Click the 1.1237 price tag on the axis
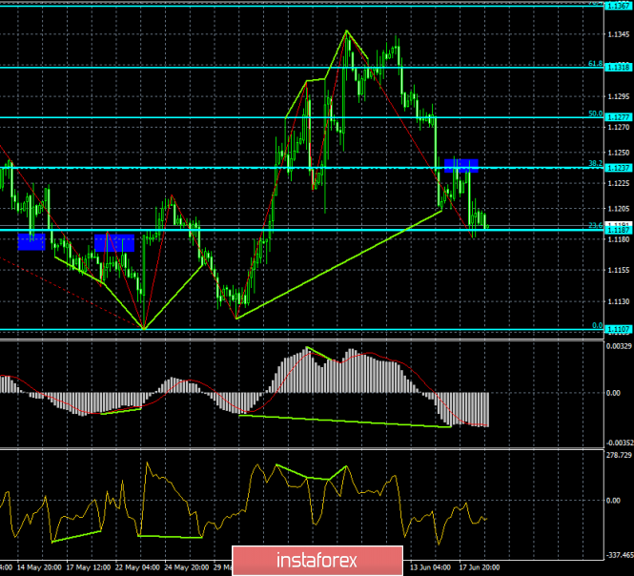 point(619,168)
